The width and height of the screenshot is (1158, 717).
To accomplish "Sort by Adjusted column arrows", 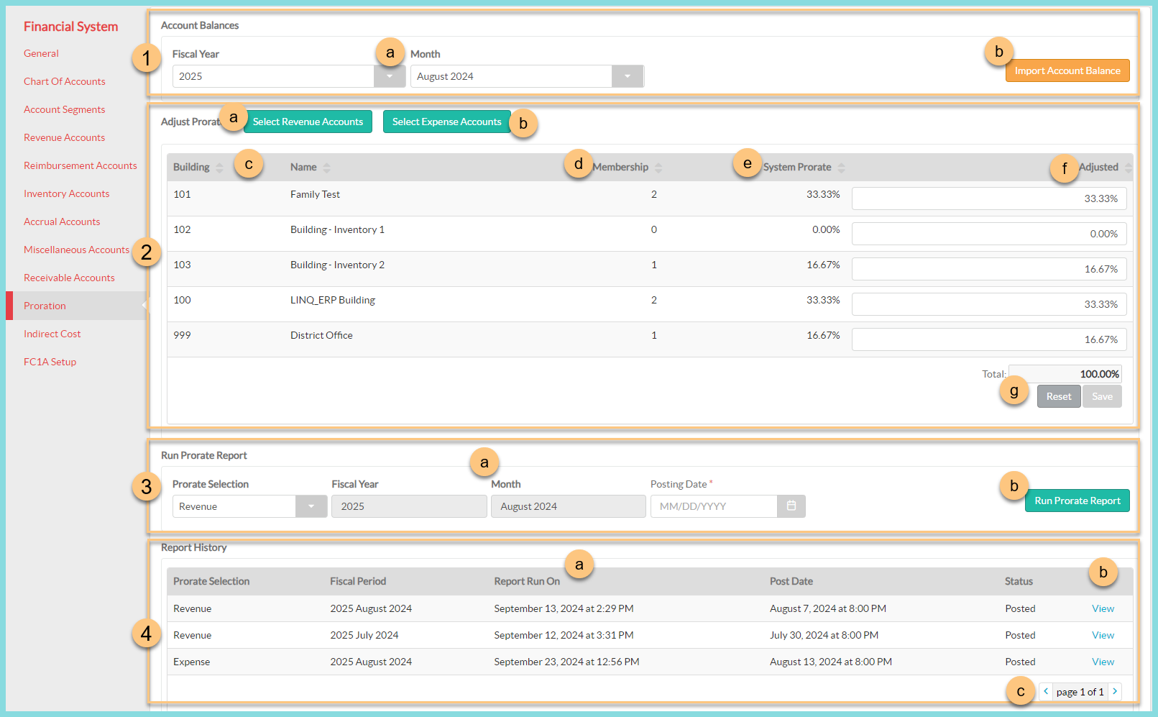I will 1127,168.
